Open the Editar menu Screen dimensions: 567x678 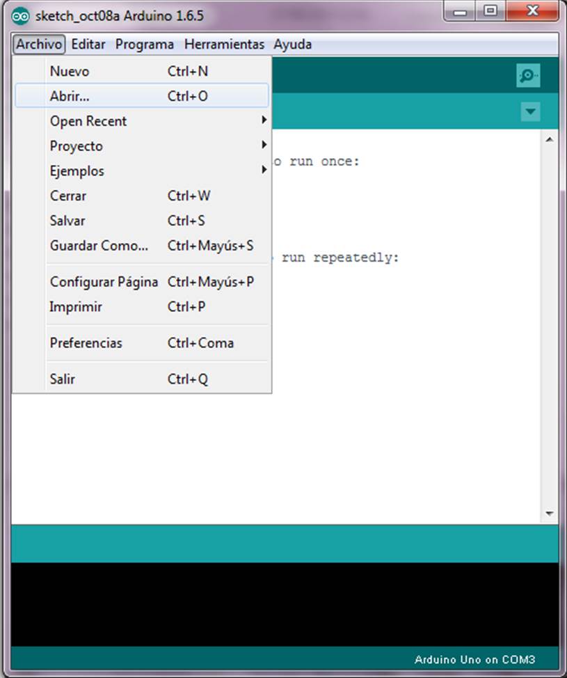[88, 44]
